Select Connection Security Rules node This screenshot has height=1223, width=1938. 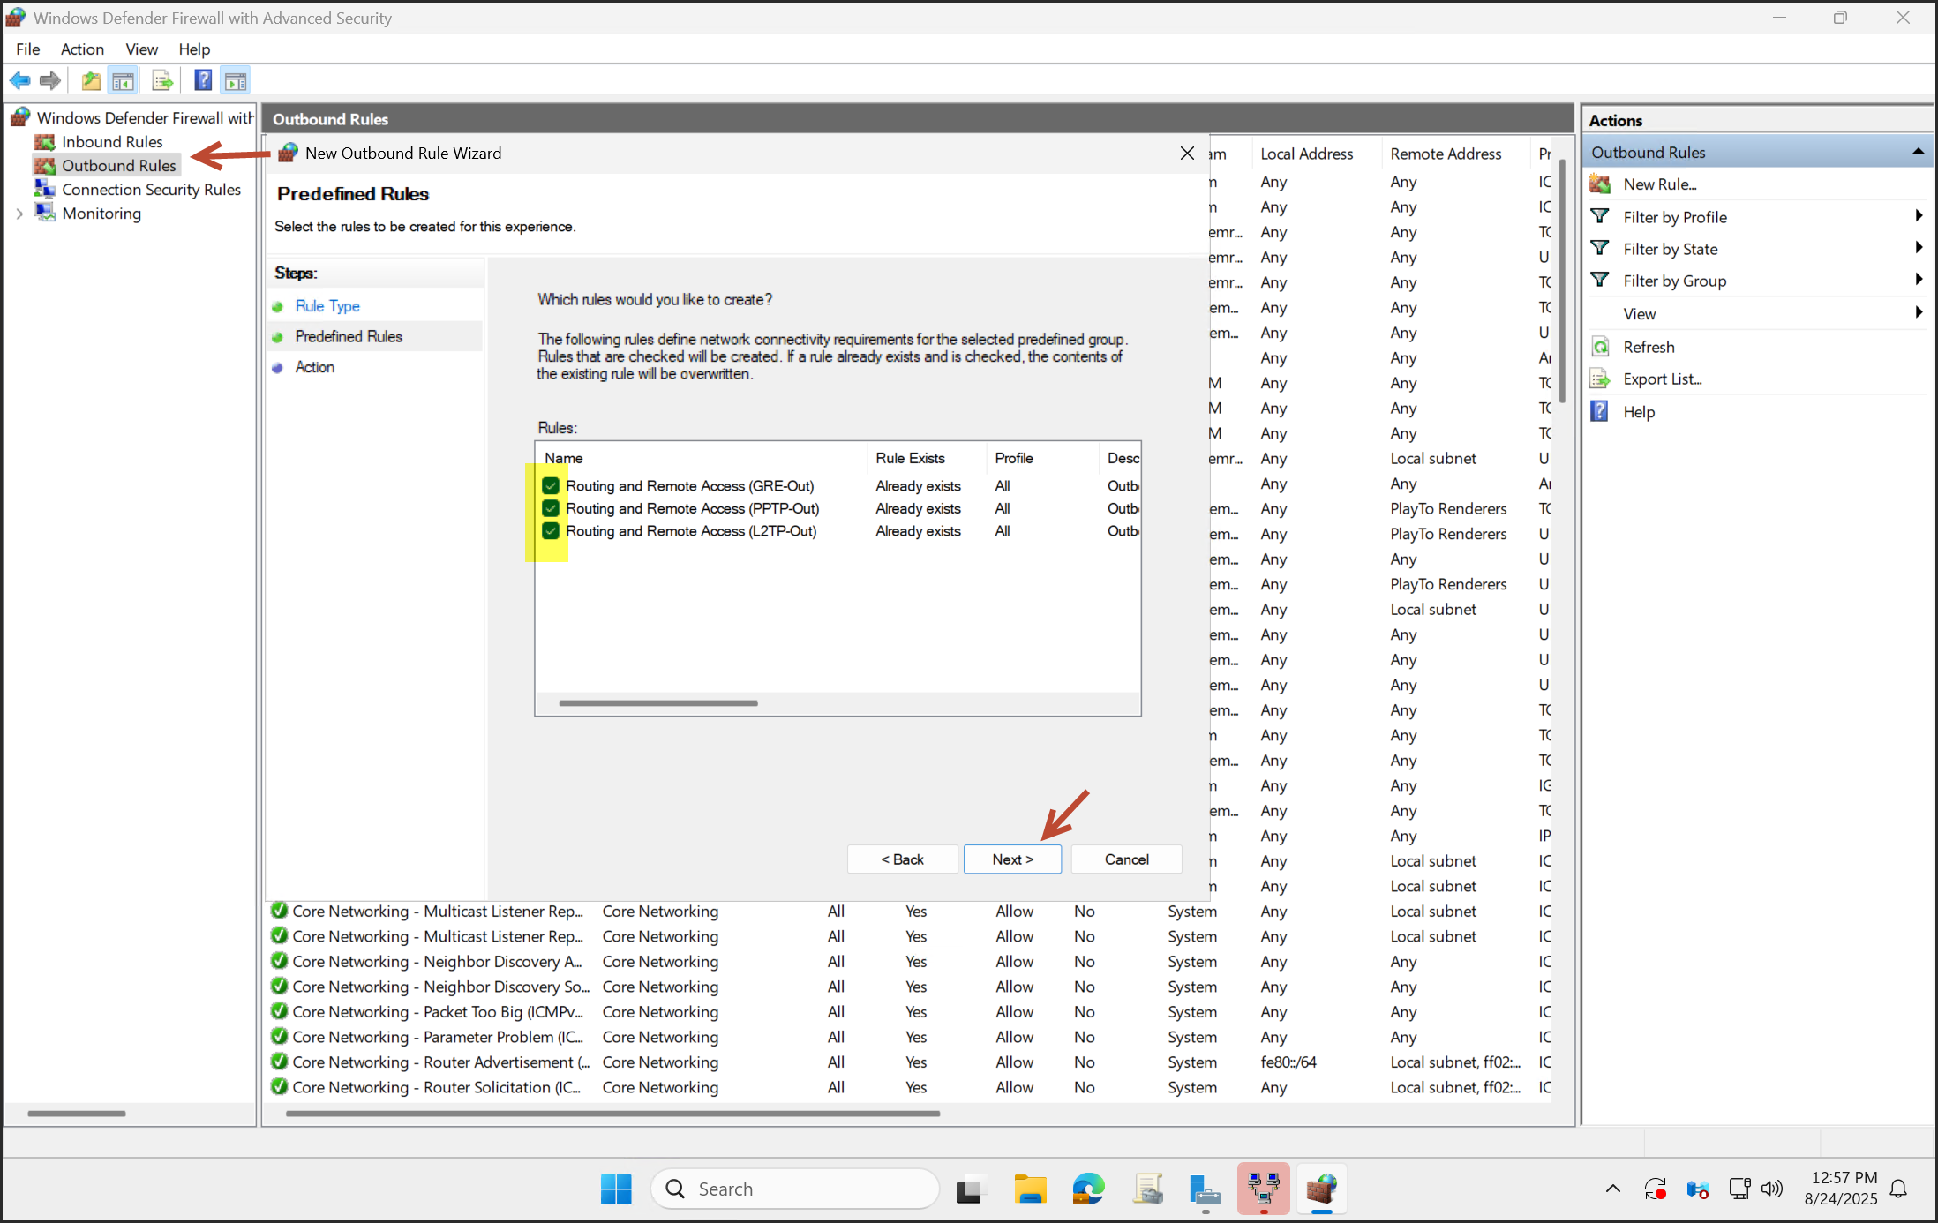[150, 190]
